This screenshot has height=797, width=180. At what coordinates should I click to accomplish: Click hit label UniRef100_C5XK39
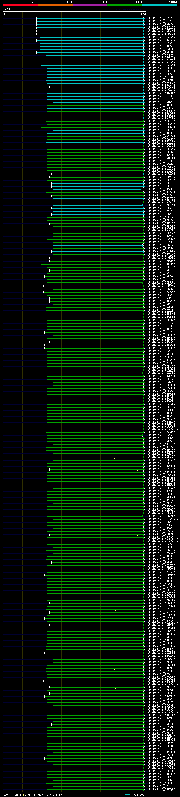point(161,37)
